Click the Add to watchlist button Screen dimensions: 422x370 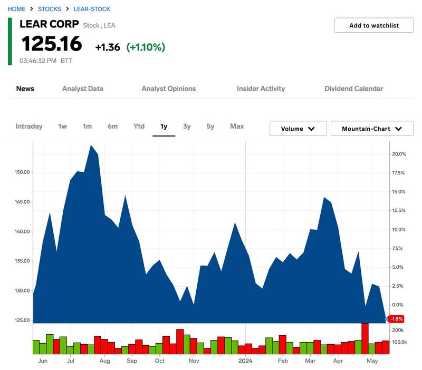[374, 25]
